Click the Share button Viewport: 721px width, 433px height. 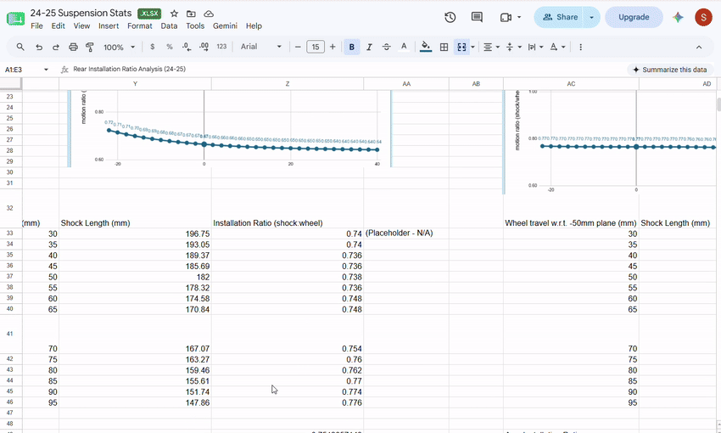[559, 18]
